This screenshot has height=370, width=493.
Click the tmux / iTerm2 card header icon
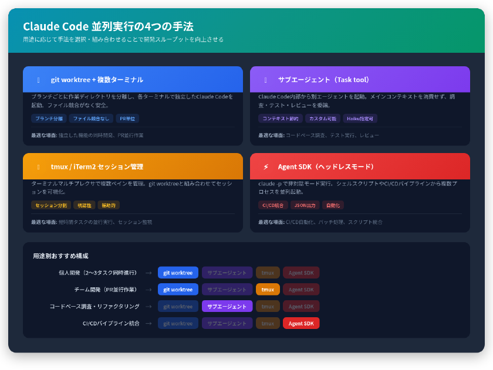click(x=38, y=166)
